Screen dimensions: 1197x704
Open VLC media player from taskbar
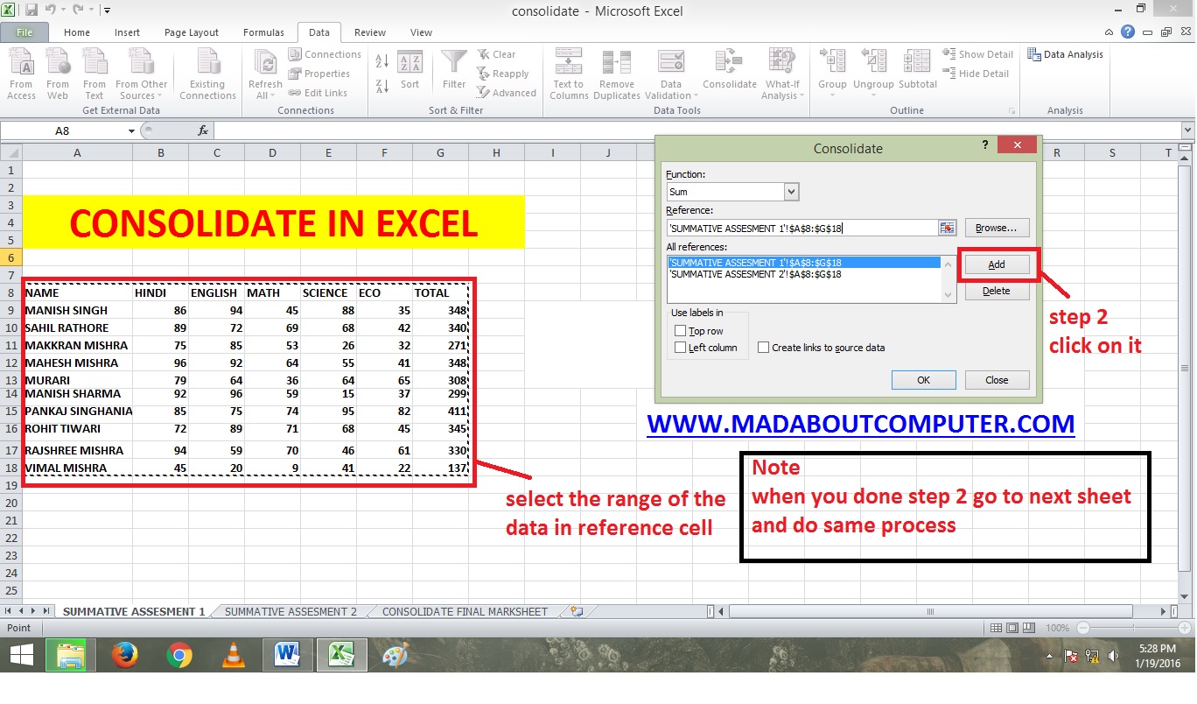(234, 655)
